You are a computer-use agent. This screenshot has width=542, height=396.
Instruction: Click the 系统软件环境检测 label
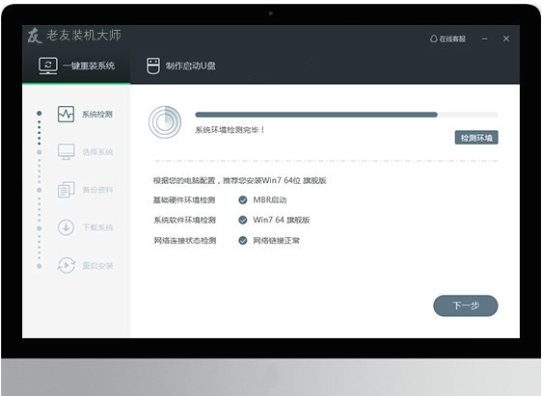click(x=184, y=220)
